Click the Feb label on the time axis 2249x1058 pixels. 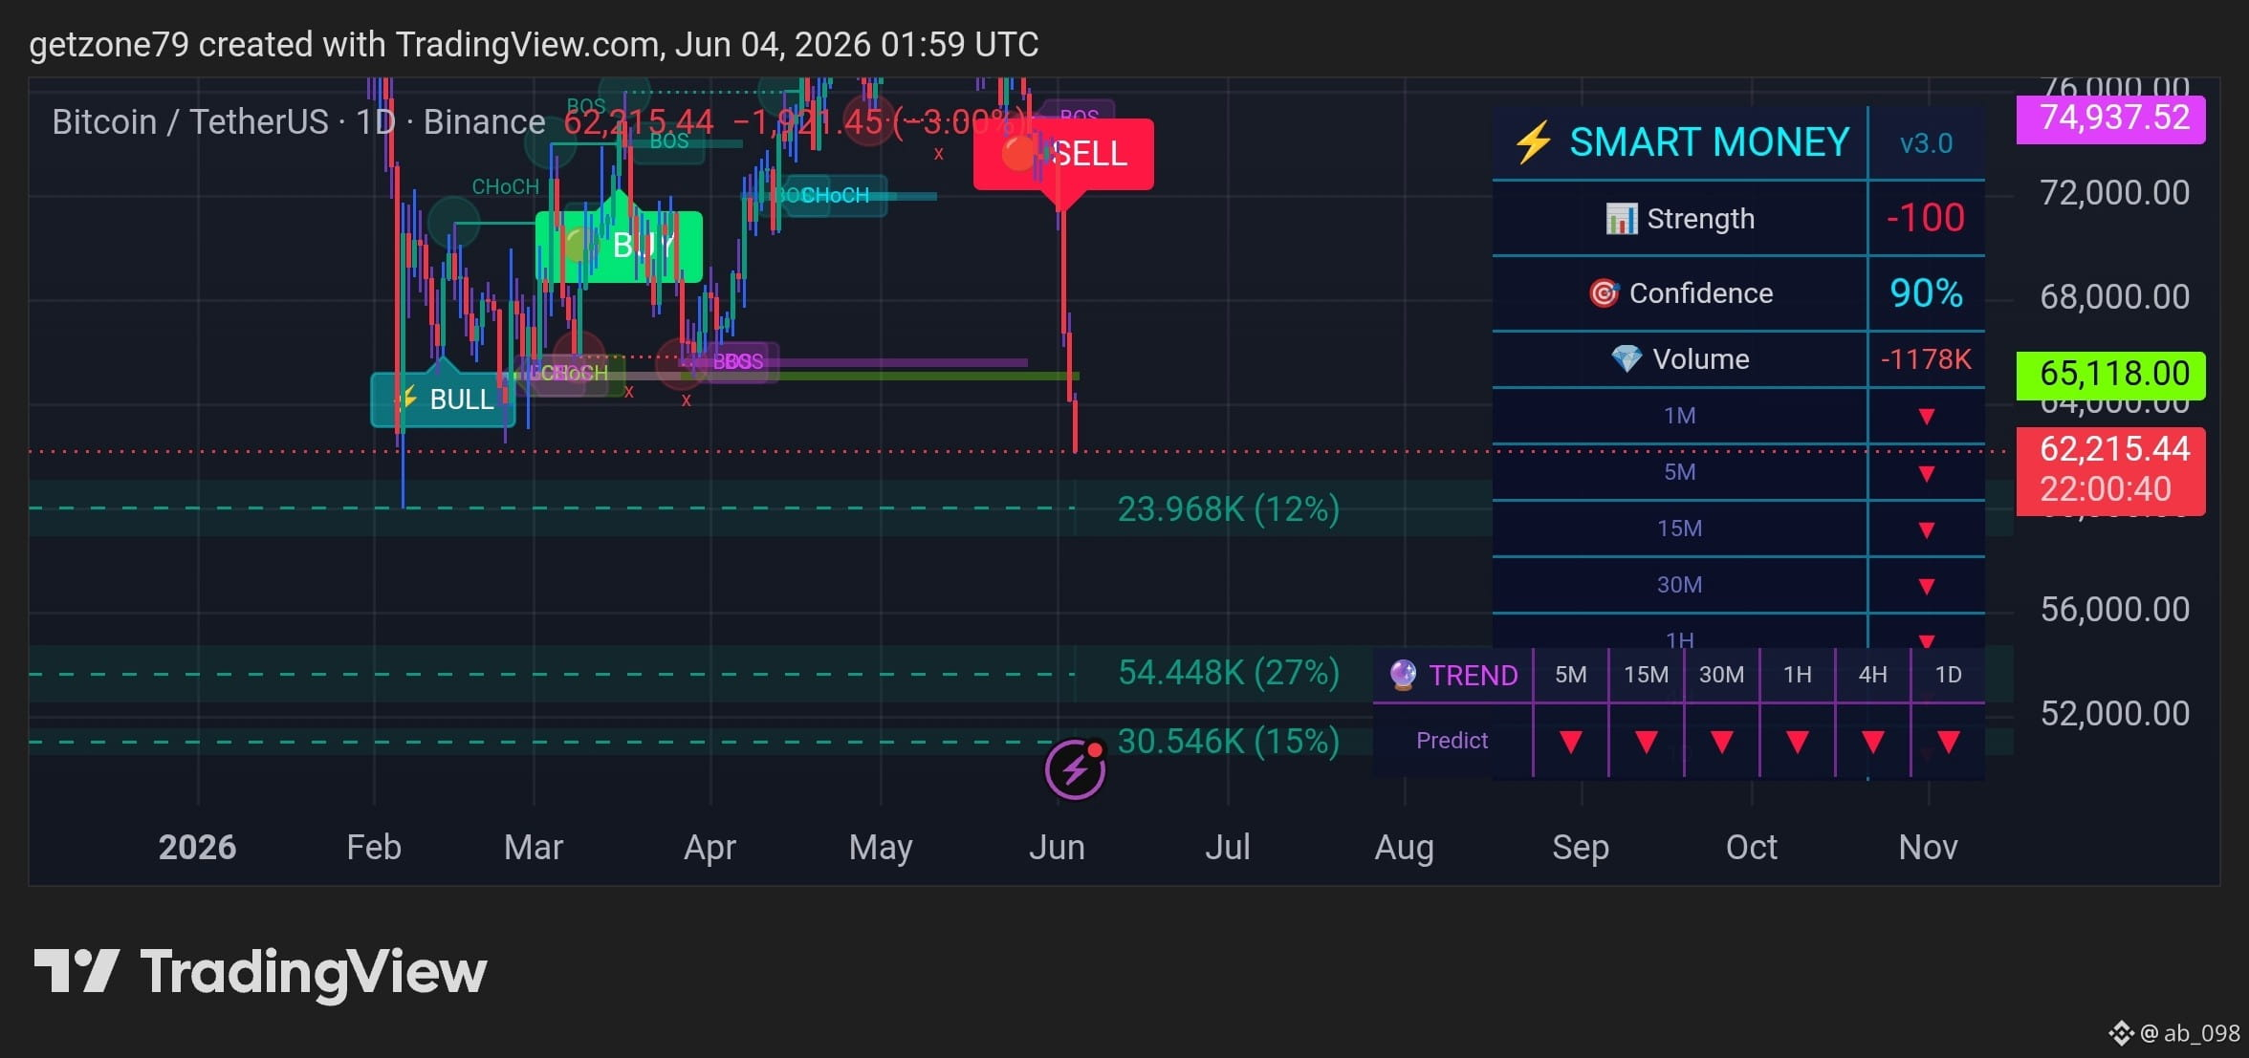pyautogui.click(x=374, y=848)
